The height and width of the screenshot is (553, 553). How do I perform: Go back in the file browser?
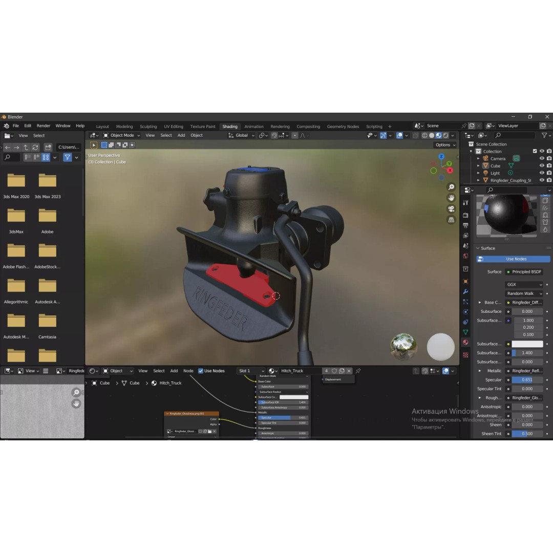click(x=7, y=147)
